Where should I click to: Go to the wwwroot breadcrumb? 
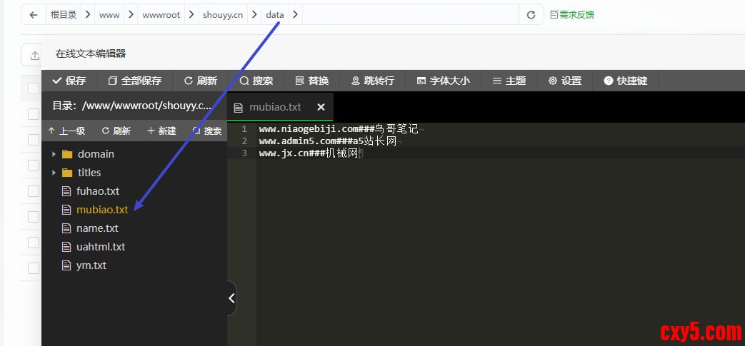[x=161, y=15]
